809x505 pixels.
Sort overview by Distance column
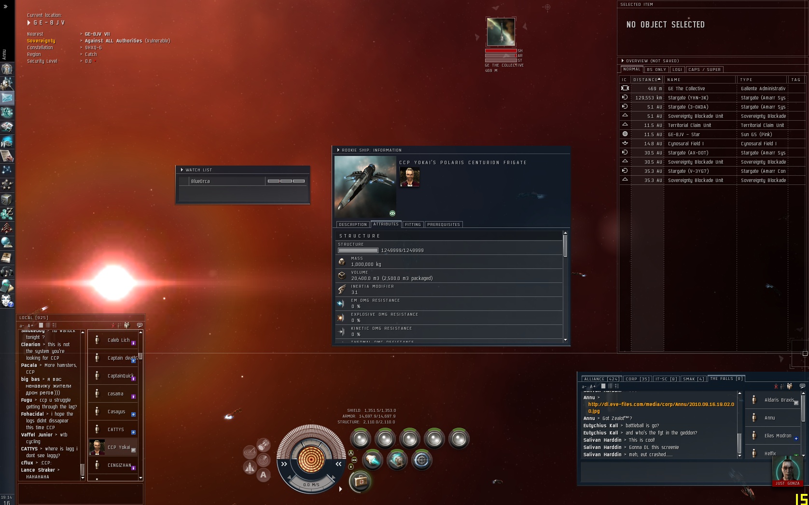647,80
